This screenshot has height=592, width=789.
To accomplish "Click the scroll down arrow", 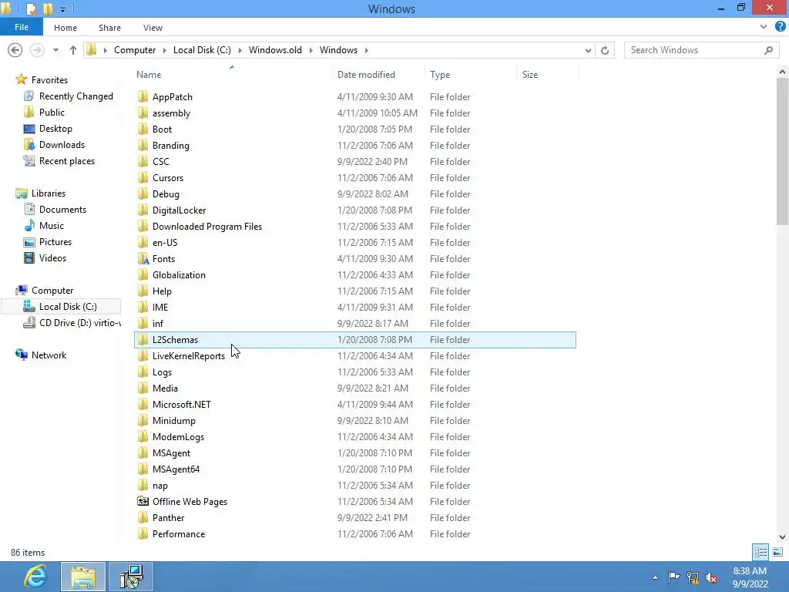I will [x=782, y=536].
